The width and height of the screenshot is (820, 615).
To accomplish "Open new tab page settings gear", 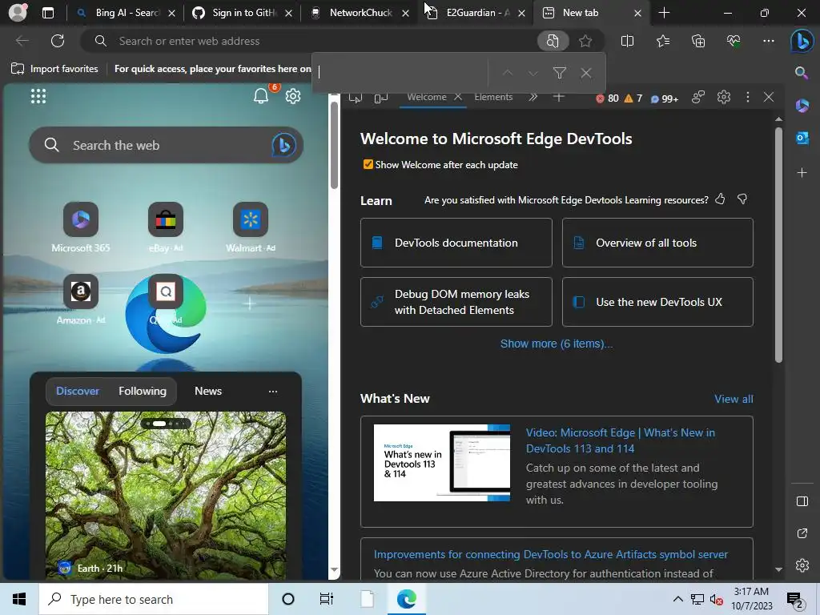I will coord(293,96).
